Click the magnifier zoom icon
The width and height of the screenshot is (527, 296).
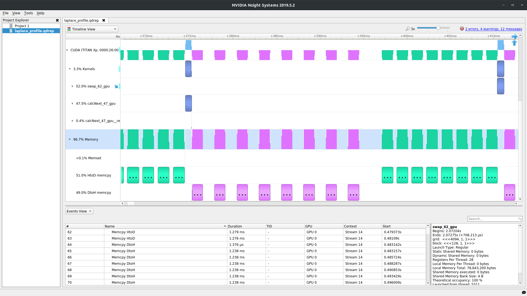tap(408, 29)
